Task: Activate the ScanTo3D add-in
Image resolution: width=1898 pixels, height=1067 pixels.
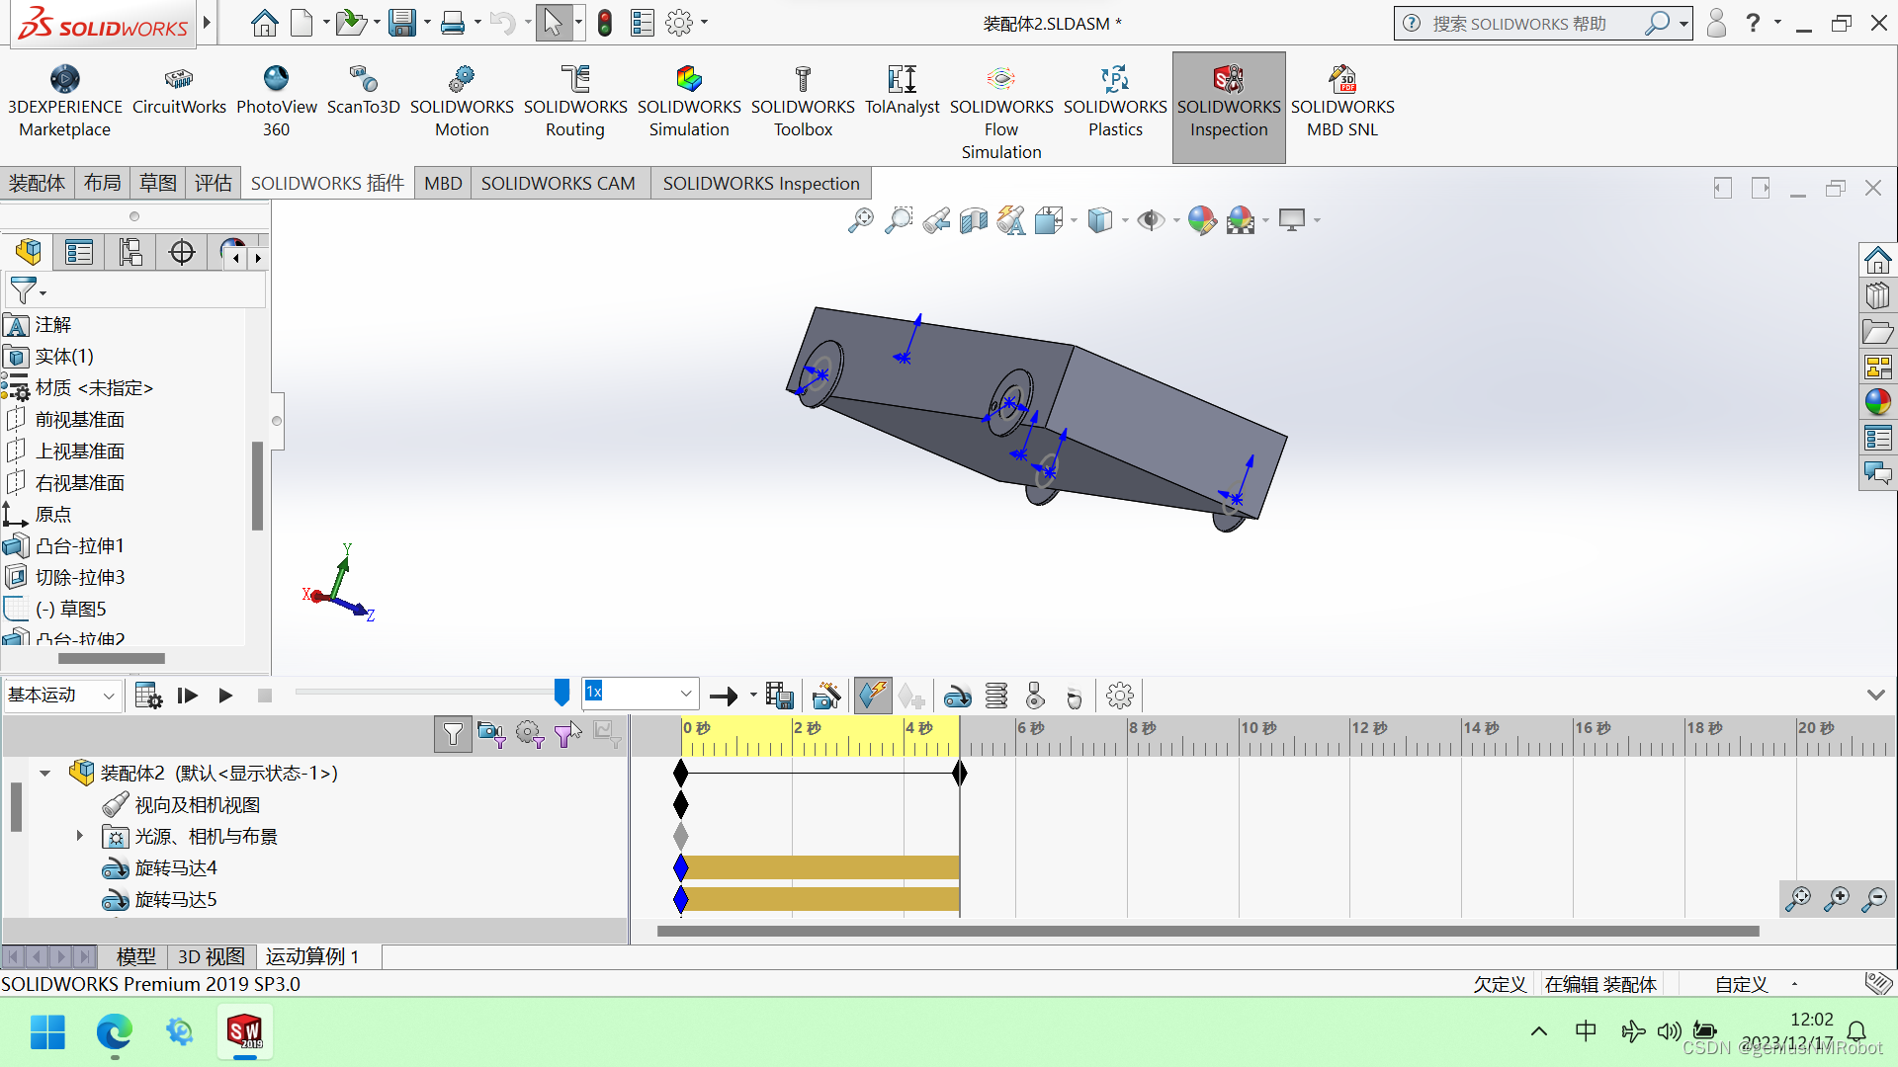Action: 364,91
